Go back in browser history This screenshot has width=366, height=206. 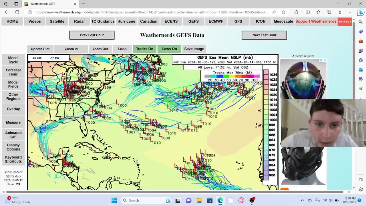7,12
